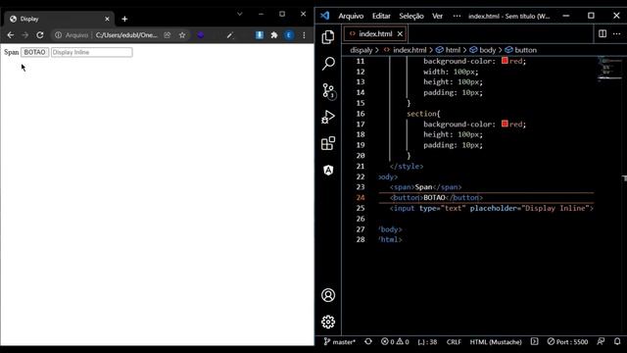Image resolution: width=627 pixels, height=353 pixels.
Task: Focus the Display Inline text input
Action: [91, 52]
